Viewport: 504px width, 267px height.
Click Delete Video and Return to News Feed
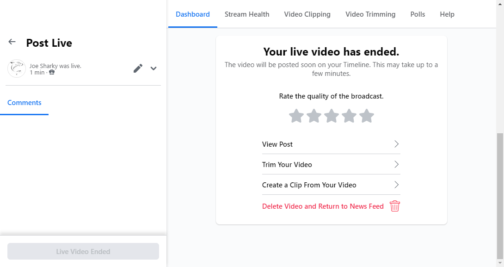point(323,206)
